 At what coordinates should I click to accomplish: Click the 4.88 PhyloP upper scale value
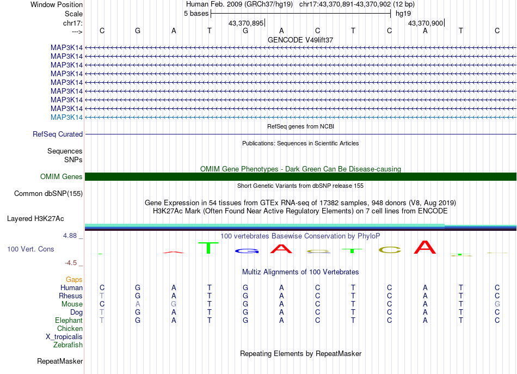[x=70, y=236]
